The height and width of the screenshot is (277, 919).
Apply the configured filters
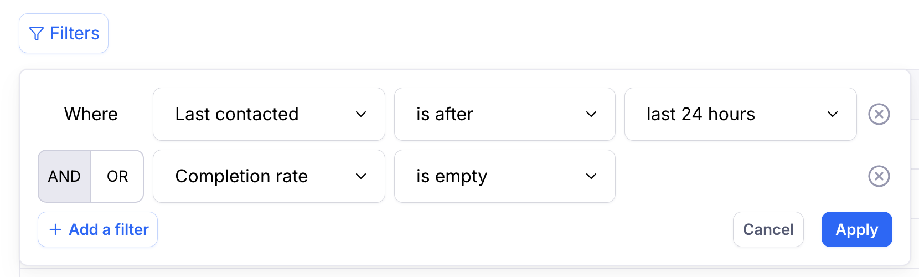pos(857,229)
